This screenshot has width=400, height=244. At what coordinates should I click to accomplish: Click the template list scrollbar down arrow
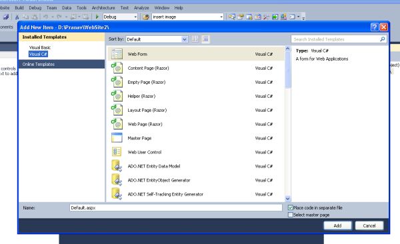point(288,198)
